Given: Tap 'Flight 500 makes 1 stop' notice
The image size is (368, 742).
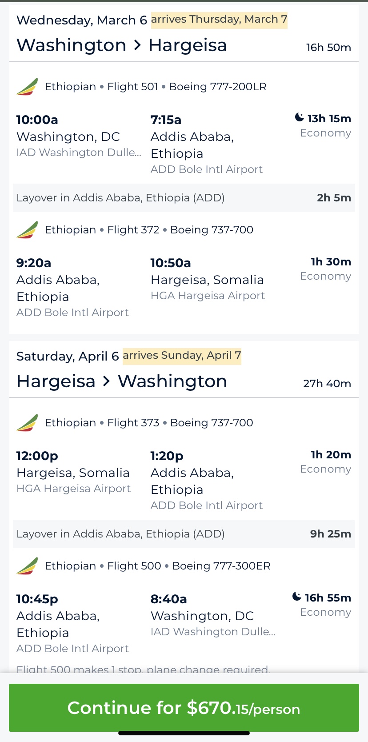Looking at the screenshot, I should pyautogui.click(x=143, y=669).
